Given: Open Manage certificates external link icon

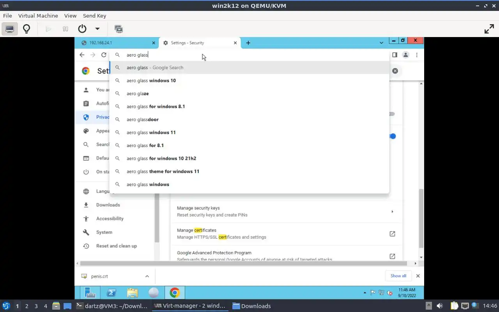Looking at the screenshot, I should (x=392, y=234).
